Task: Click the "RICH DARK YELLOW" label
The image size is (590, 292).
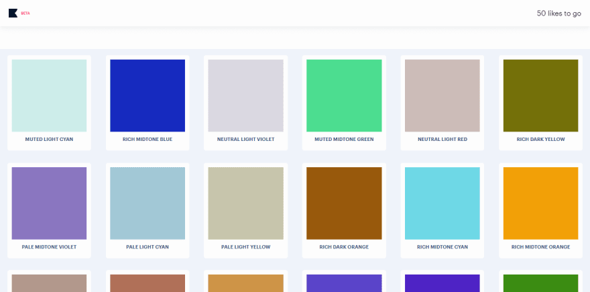Action: coord(540,140)
